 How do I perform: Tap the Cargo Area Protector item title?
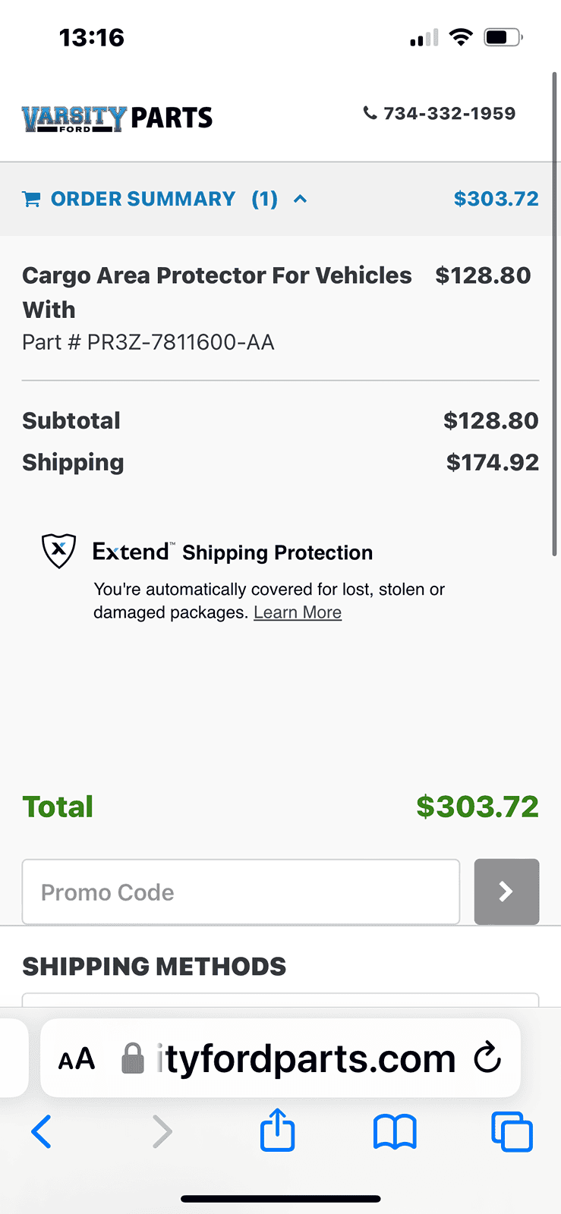click(x=217, y=292)
